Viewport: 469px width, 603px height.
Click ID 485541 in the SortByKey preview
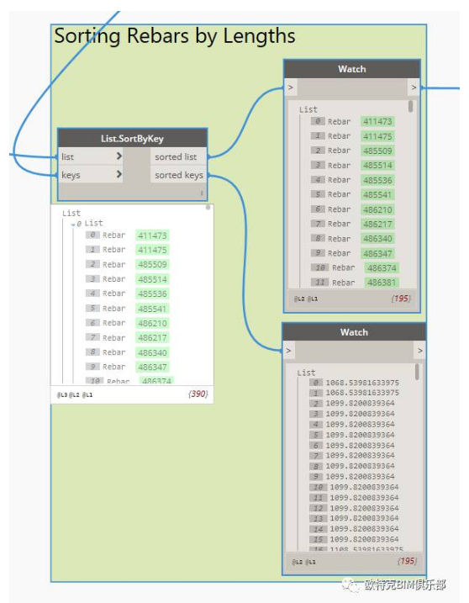152,309
